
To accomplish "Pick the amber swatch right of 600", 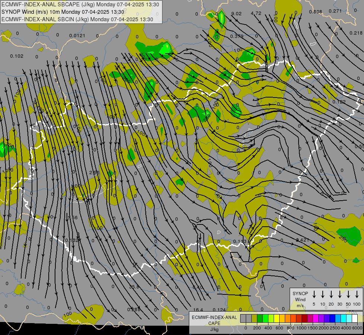I will click(x=282, y=318).
